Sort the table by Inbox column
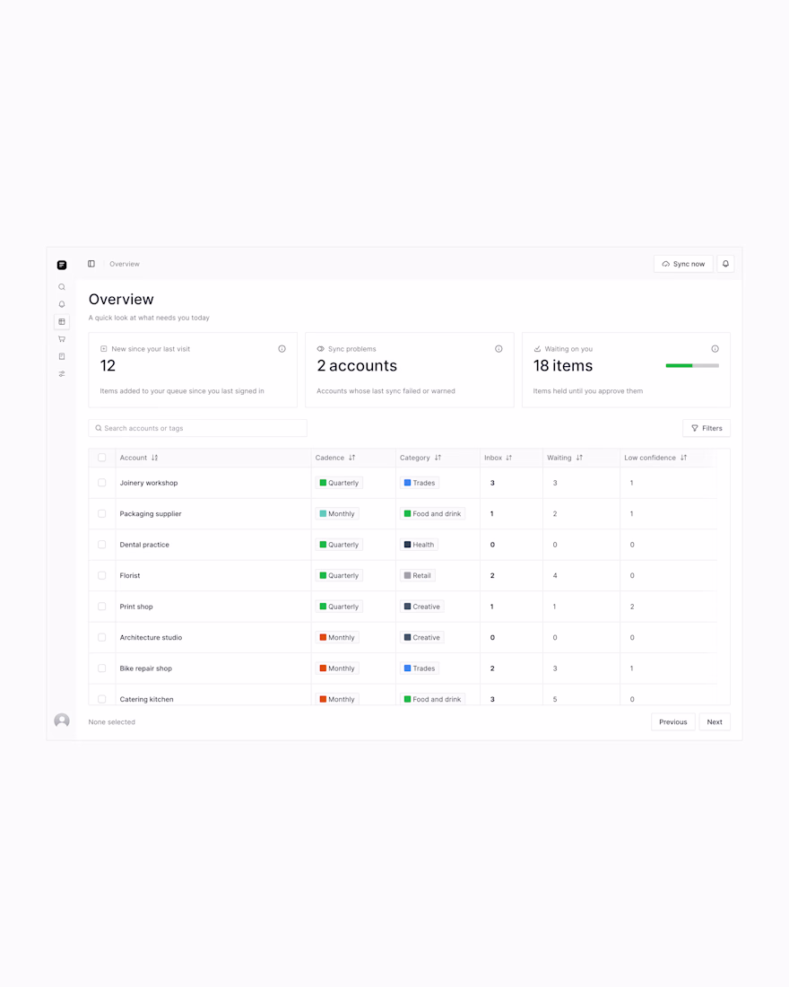This screenshot has height=987, width=789. coord(509,458)
